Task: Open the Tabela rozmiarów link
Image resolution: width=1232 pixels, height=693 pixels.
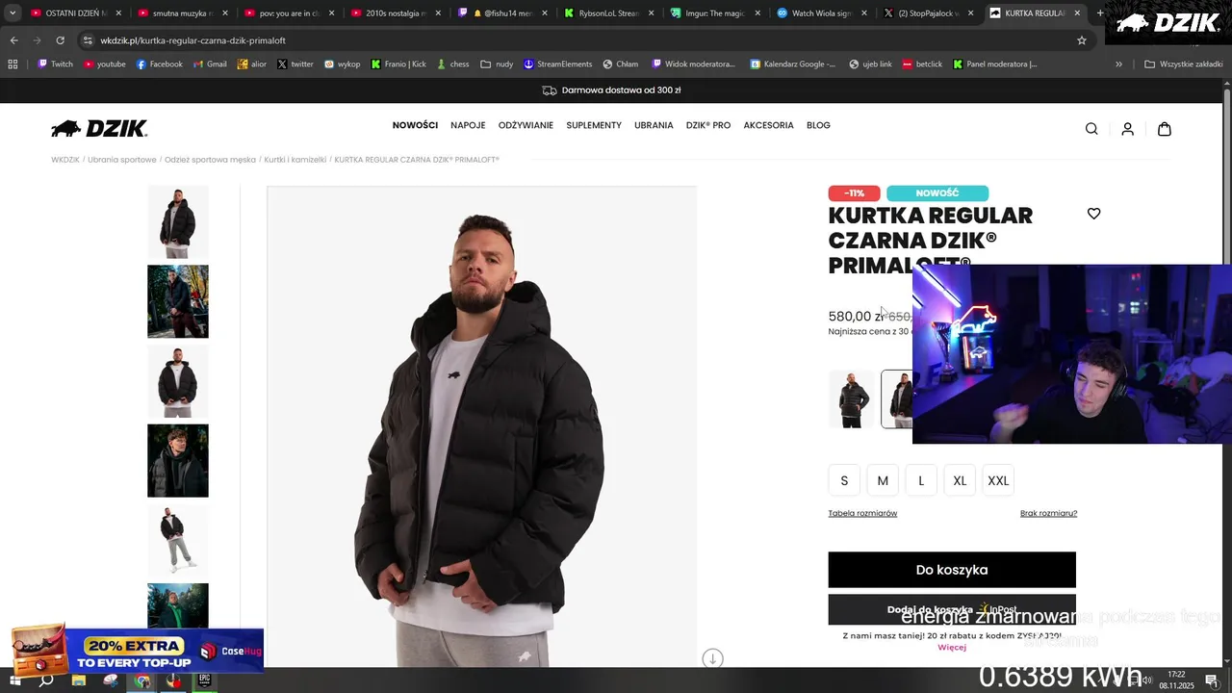Action: (862, 513)
